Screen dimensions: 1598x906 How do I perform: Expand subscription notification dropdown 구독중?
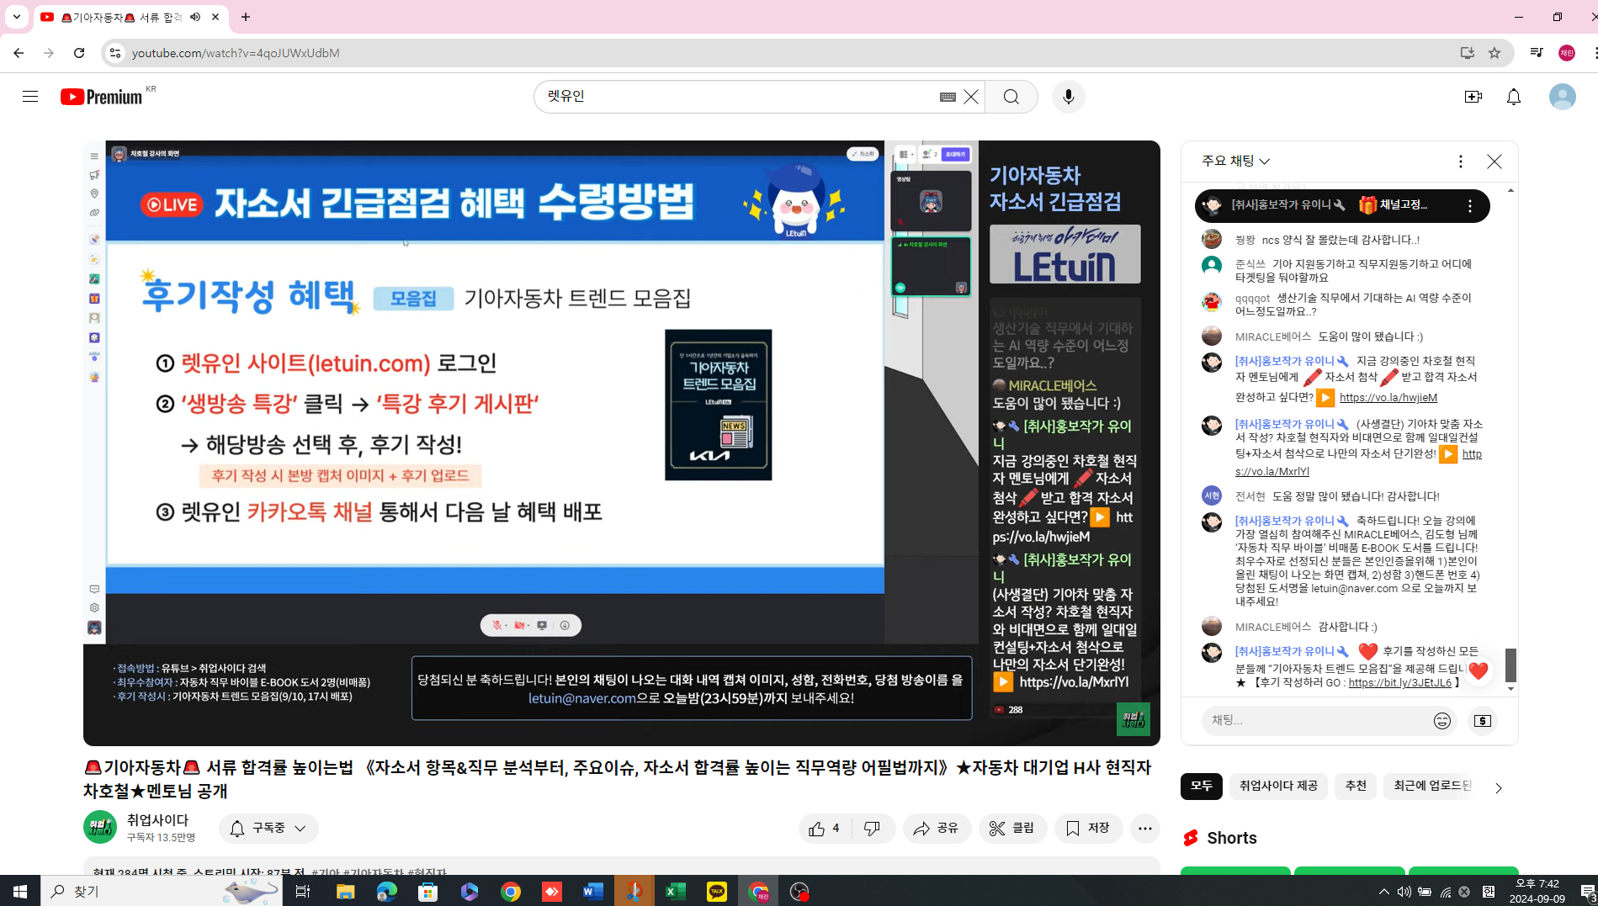(268, 829)
